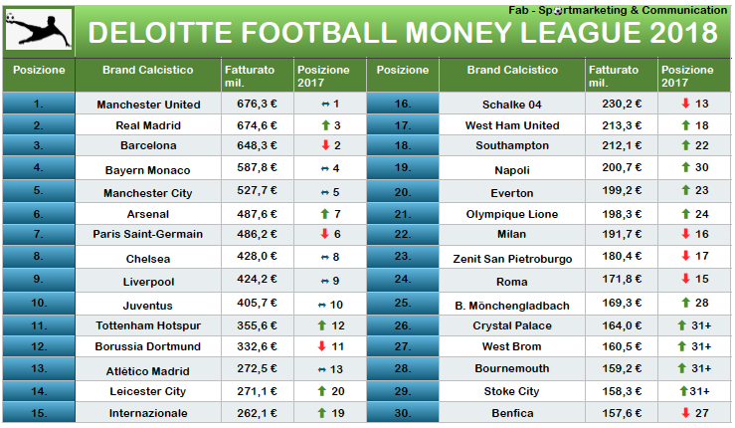Select the position 30. blue cell
Image resolution: width=735 pixels, height=428 pixels.
coord(403,412)
